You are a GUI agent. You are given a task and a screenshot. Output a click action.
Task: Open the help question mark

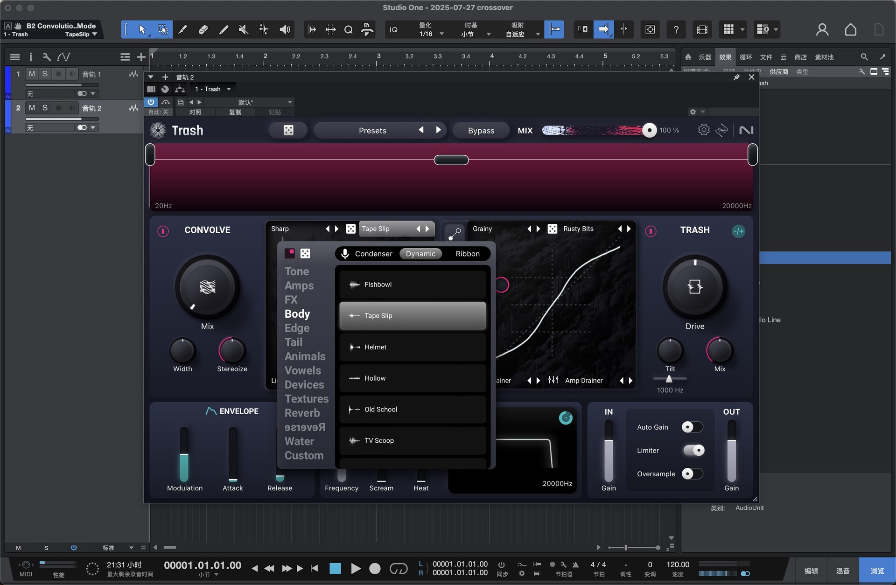(x=676, y=30)
